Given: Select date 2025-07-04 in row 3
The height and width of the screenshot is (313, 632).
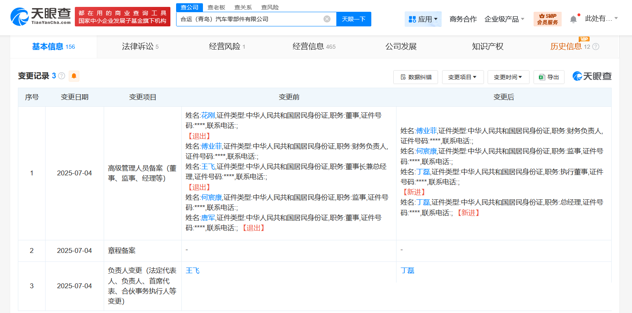Looking at the screenshot, I should pyautogui.click(x=74, y=286).
